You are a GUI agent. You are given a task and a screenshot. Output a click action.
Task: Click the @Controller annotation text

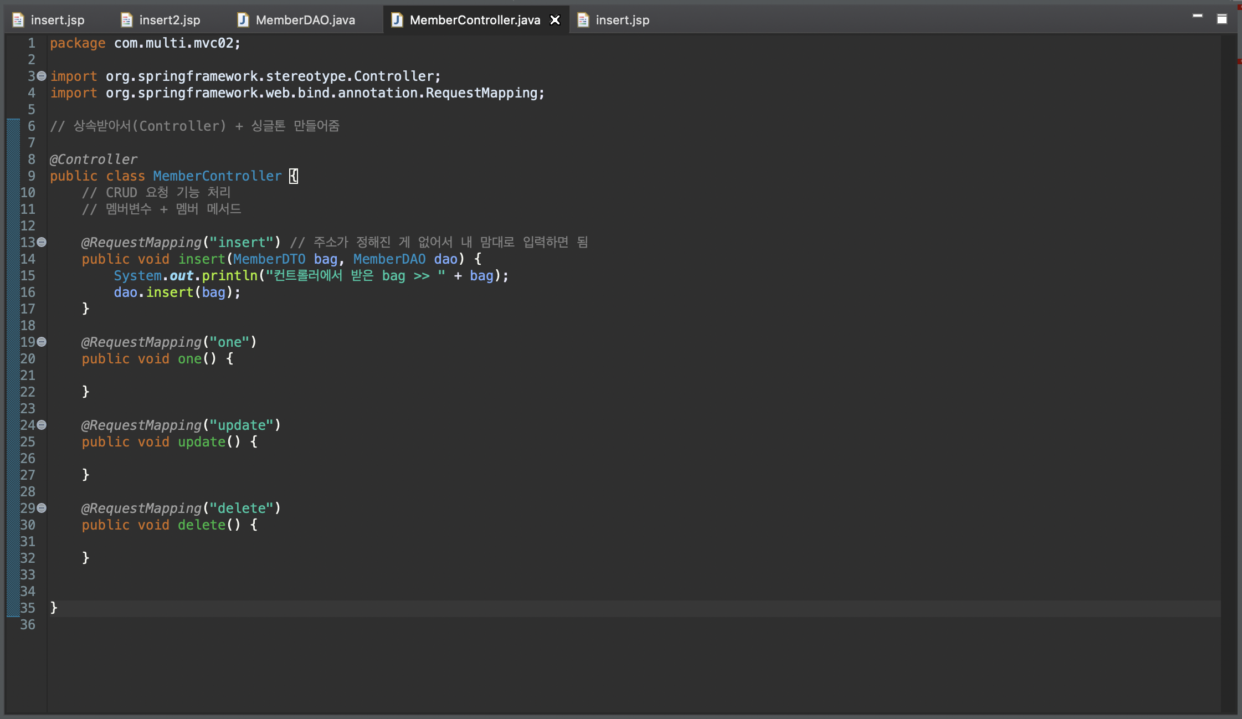tap(94, 160)
